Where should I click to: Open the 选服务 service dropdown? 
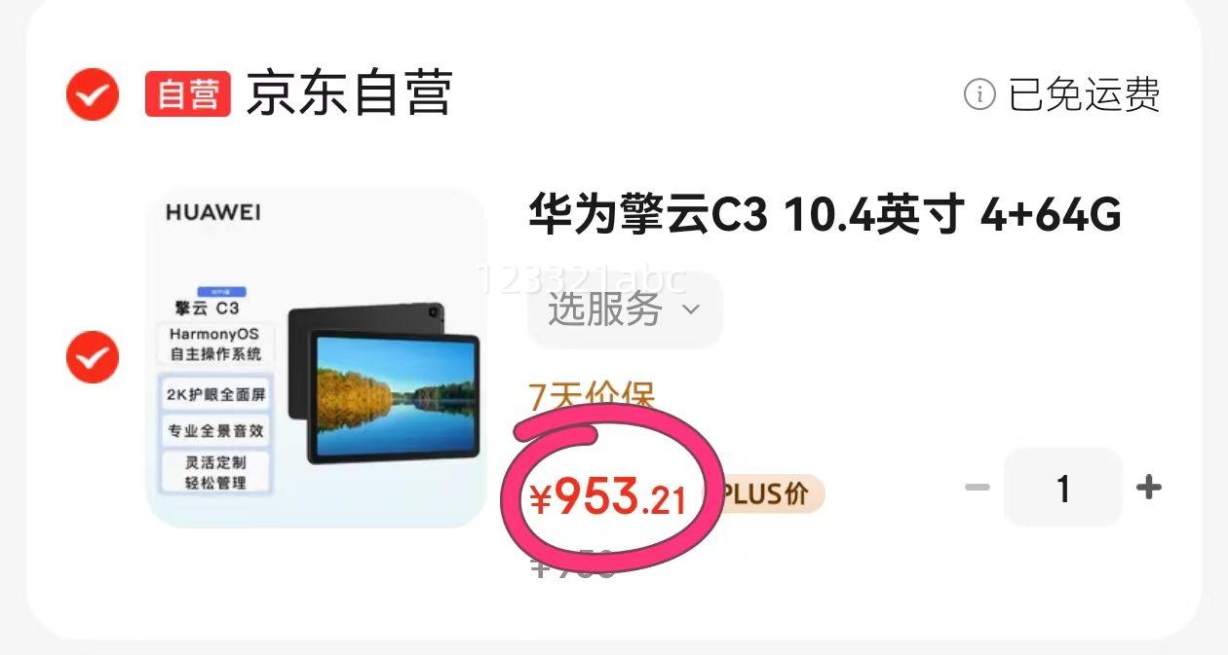[x=625, y=310]
